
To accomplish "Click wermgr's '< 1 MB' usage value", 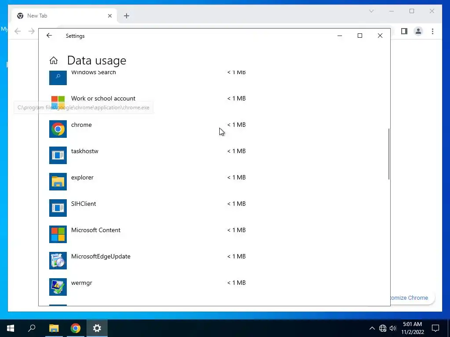I will click(x=236, y=283).
